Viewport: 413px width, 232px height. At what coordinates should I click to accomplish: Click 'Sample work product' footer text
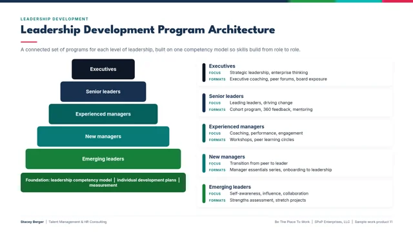pyautogui.click(x=372, y=222)
